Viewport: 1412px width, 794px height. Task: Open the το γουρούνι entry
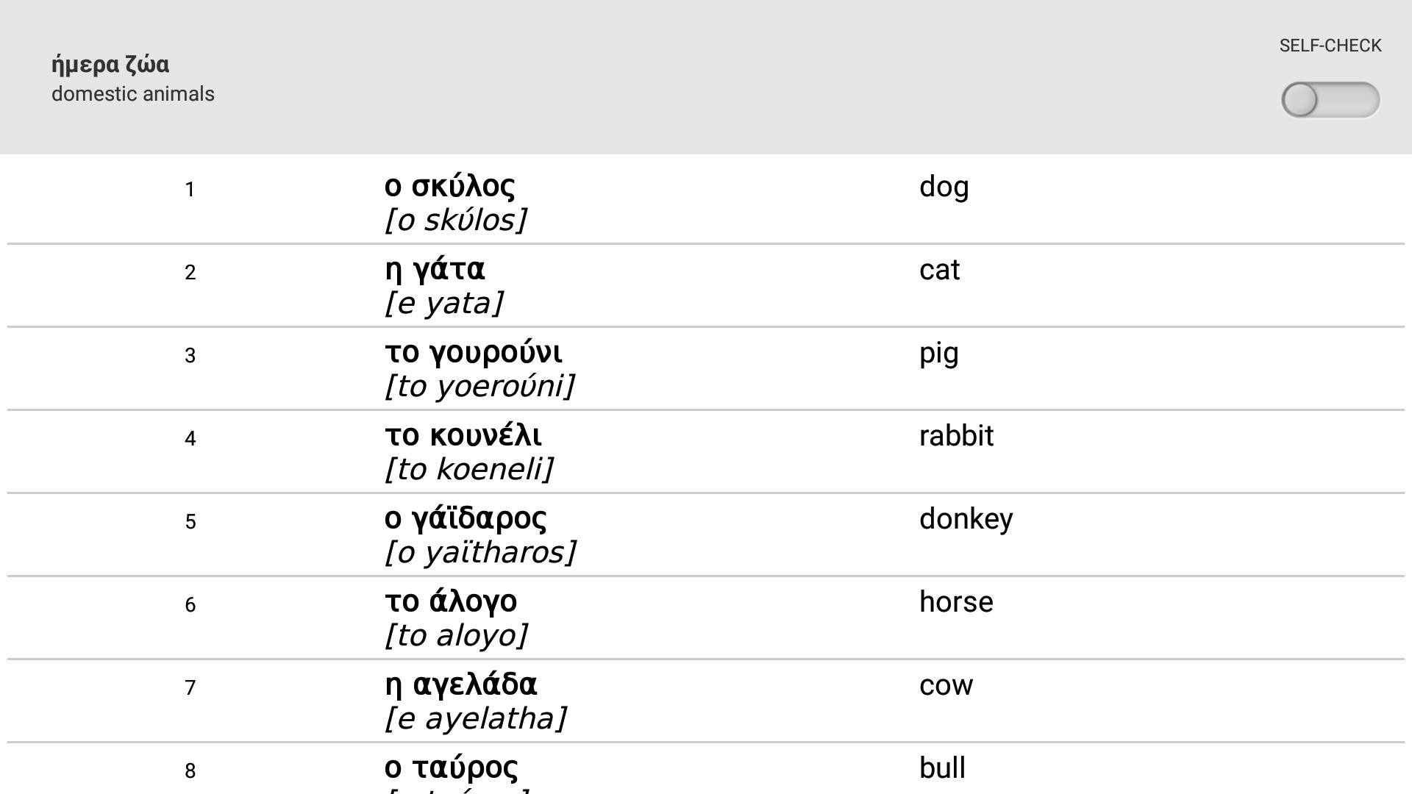coord(473,352)
